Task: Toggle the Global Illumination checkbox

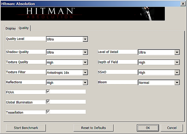Action: coord(48,102)
